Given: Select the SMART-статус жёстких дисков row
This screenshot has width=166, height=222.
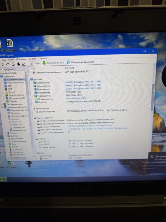Looking at the screenshot, I should pyautogui.click(x=52, y=133).
